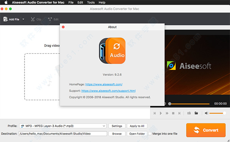Click the playback progress slider handle
Image resolution: width=230 pixels, height=142 pixels.
tap(170, 104)
